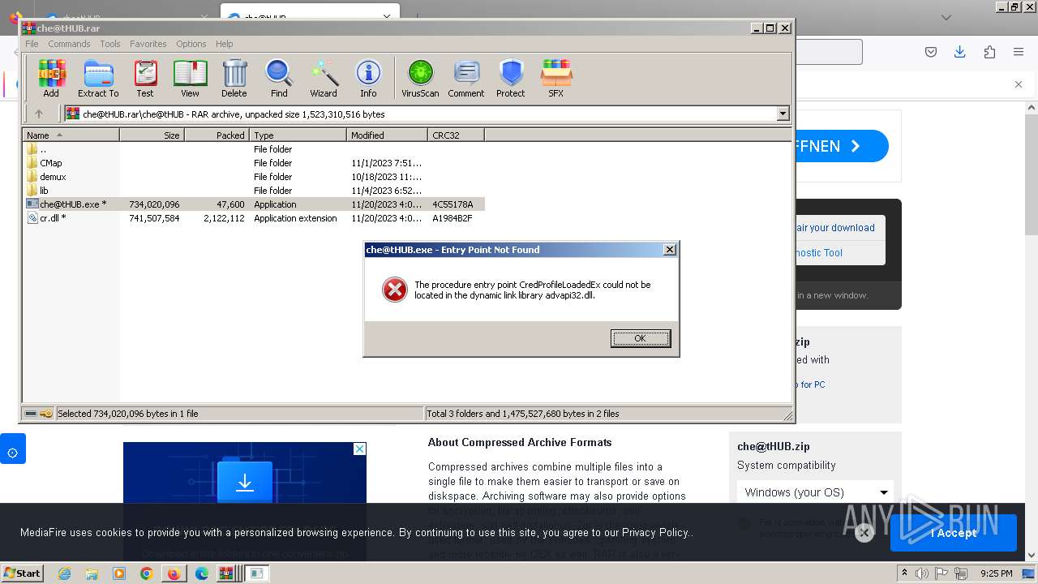Switch to Firefox in the taskbar
Image resolution: width=1038 pixels, height=584 pixels.
tap(174, 573)
